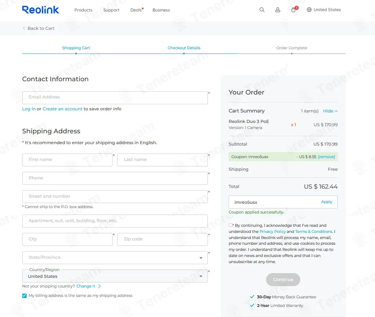Click Coupon applied successfully message
Screen dimensions: 375x317
pyautogui.click(x=256, y=212)
